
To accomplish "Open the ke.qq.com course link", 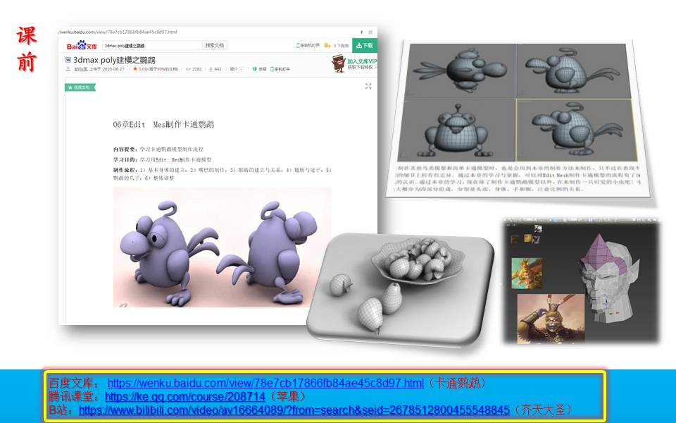I will (x=185, y=396).
